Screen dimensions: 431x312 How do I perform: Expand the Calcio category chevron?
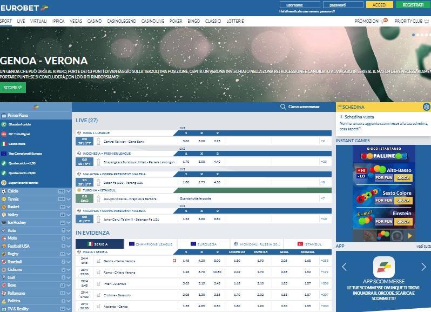(69, 191)
